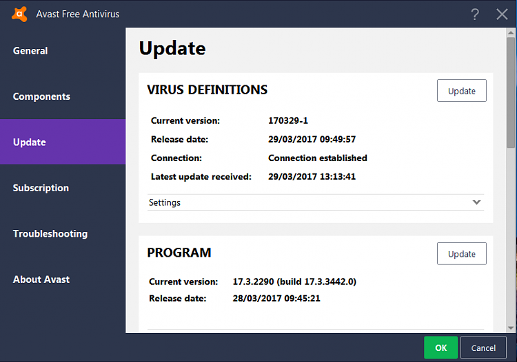Click the Cancel button
Viewport: 517px width, 362px height.
point(483,348)
